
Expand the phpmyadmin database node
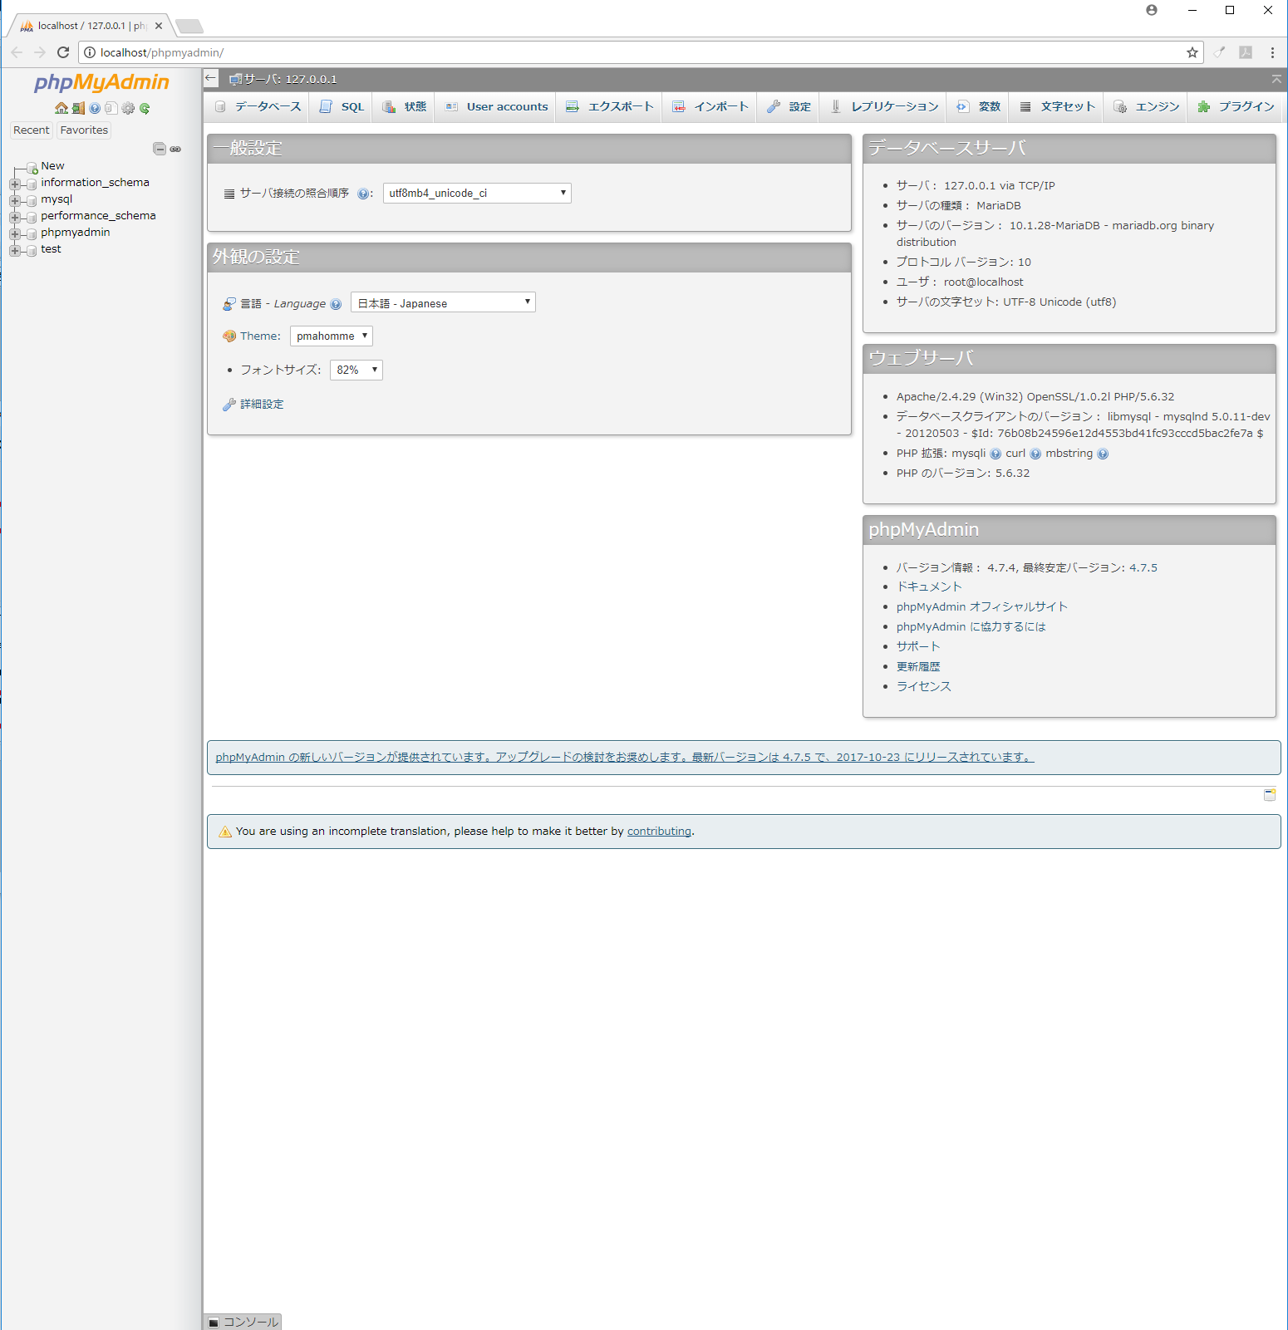pyautogui.click(x=15, y=233)
